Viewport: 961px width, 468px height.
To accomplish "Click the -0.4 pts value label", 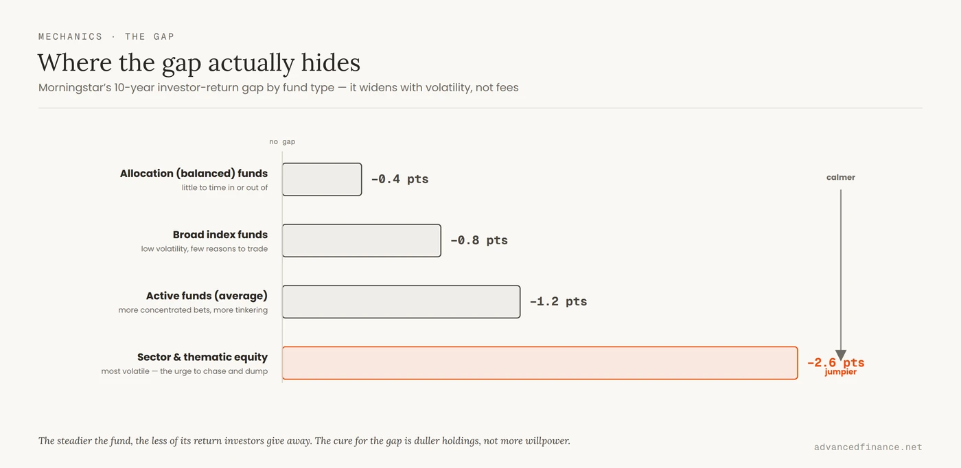I will (x=400, y=179).
